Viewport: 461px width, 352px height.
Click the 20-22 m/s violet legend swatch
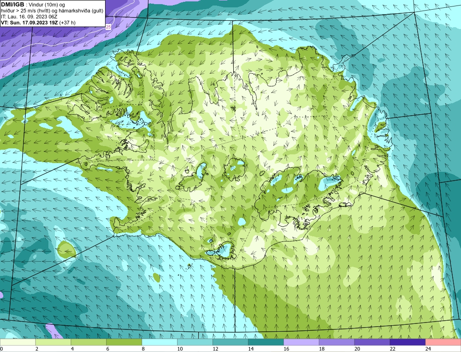[372, 342]
